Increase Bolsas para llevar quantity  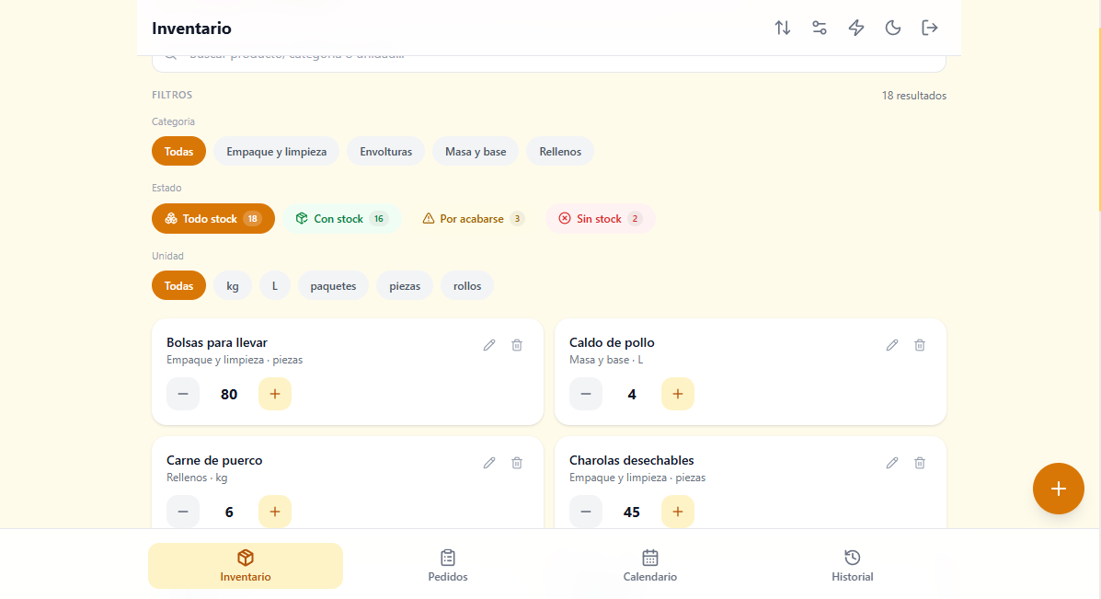coord(274,394)
